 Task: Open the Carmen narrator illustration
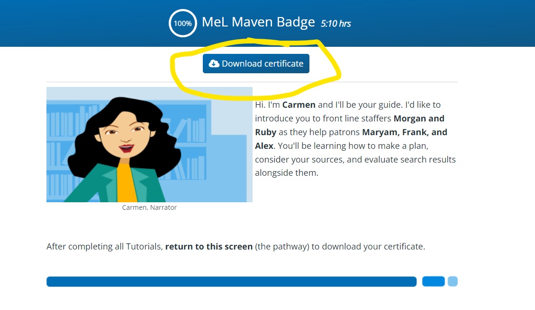pos(149,144)
